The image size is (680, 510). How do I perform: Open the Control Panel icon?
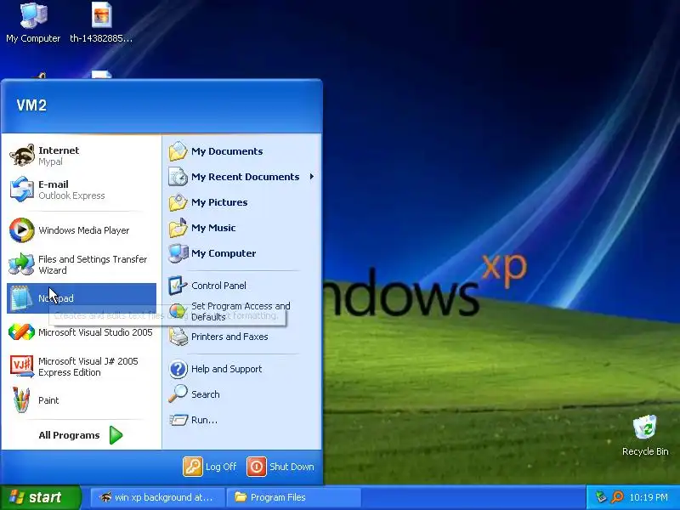tap(178, 286)
